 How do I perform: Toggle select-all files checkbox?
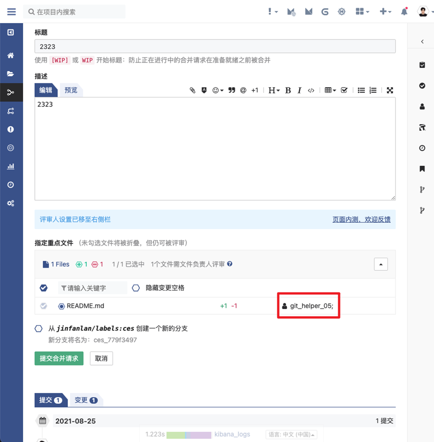44,288
